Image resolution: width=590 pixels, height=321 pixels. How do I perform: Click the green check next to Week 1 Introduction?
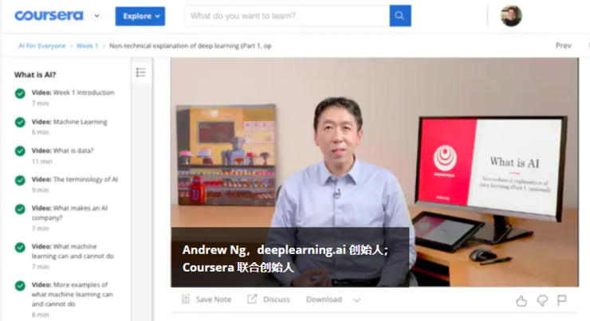[x=20, y=93]
